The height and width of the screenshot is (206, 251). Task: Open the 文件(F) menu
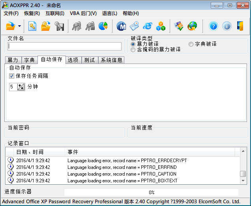[x=11, y=13]
